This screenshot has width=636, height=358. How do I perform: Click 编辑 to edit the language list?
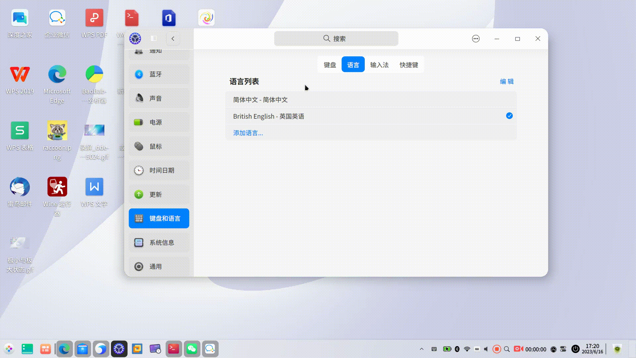506,81
